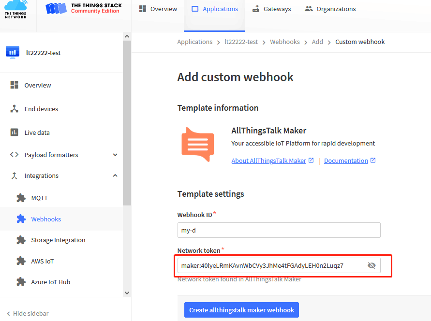Open the About AllThingsTalk Maker link
This screenshot has height=321, width=431.
[x=268, y=160]
